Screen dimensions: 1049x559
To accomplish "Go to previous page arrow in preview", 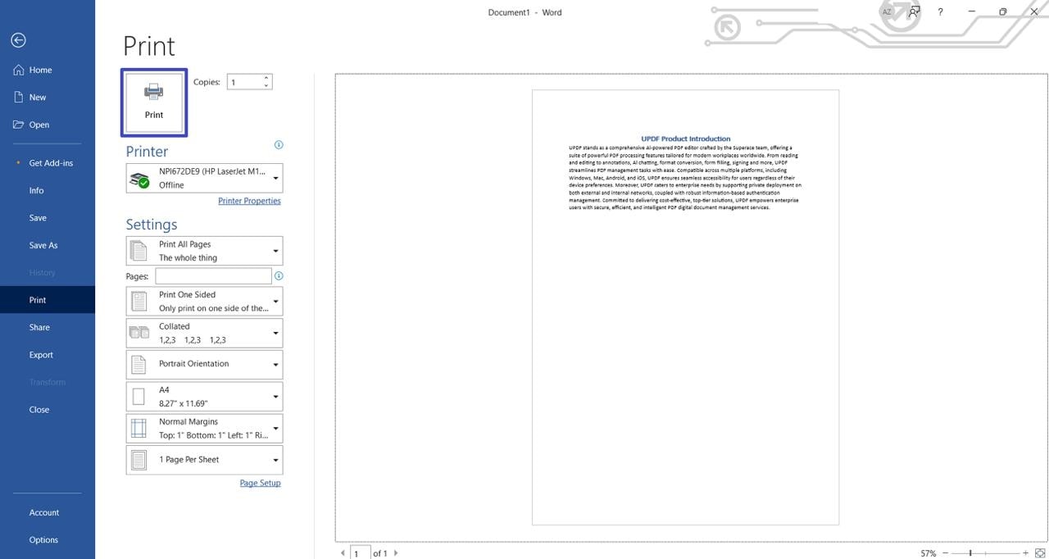I will 343,553.
